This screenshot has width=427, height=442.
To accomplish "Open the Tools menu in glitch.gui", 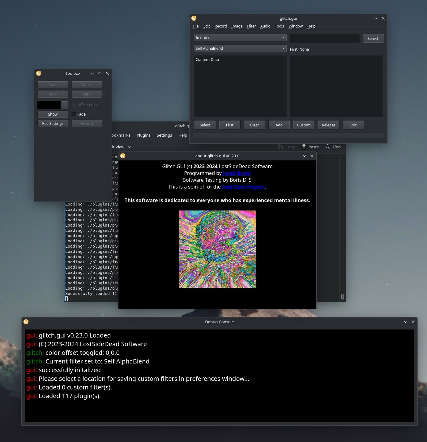I will click(279, 26).
